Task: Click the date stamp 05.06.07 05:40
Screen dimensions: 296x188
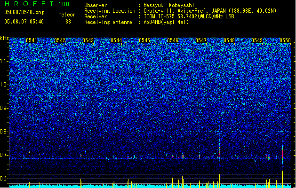Action: coord(24,22)
